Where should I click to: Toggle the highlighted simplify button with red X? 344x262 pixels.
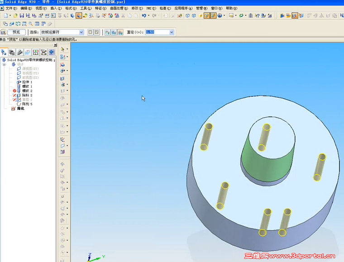[x=295, y=15]
